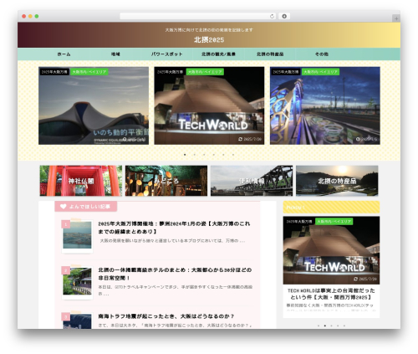Click the update date icon on middle TECH WORLD card
Screen dimensions: 418x354
click(x=240, y=139)
